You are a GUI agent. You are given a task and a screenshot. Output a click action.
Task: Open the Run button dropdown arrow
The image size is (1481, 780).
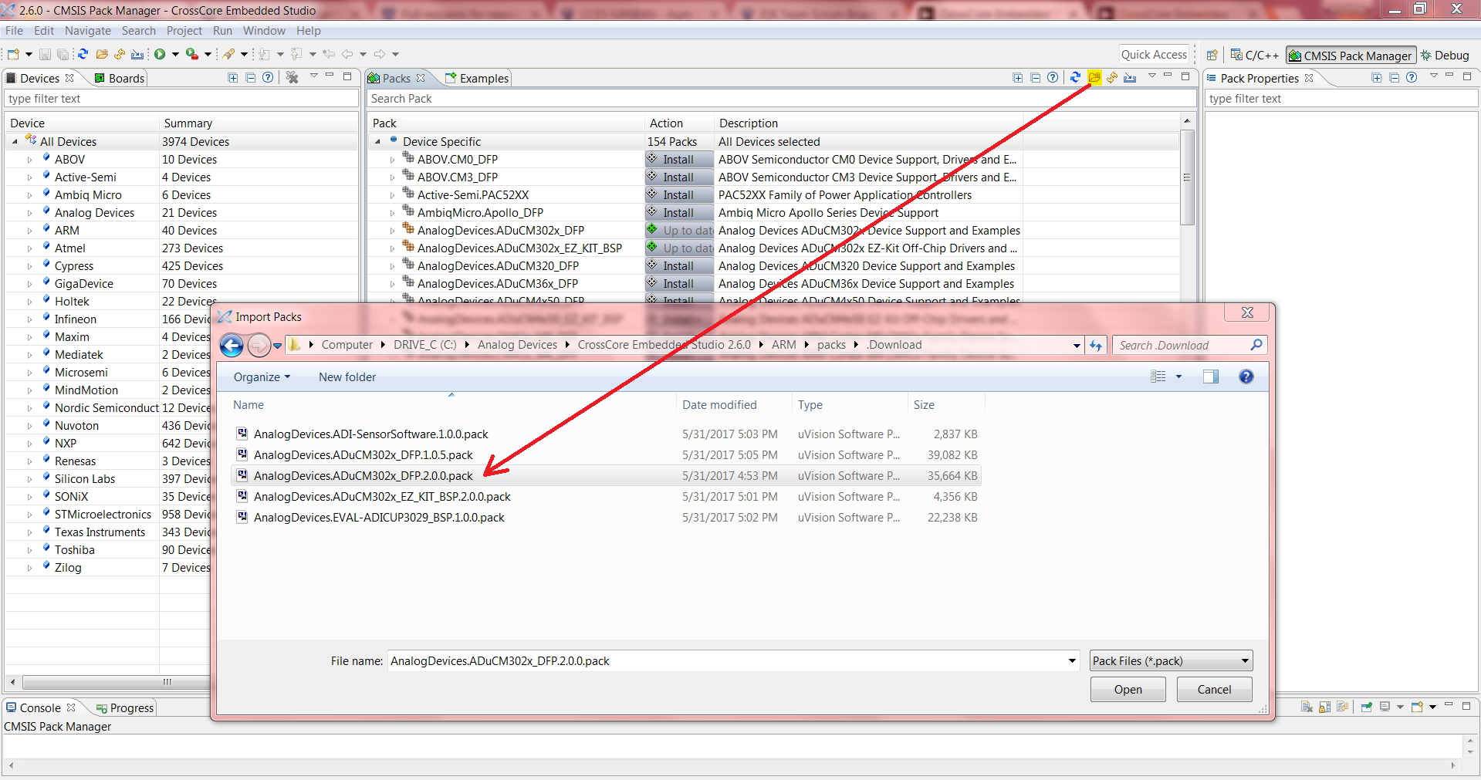175,54
